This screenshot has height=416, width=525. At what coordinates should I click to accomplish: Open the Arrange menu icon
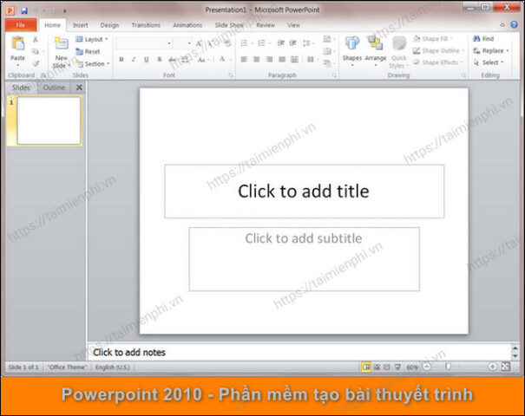coord(376,49)
